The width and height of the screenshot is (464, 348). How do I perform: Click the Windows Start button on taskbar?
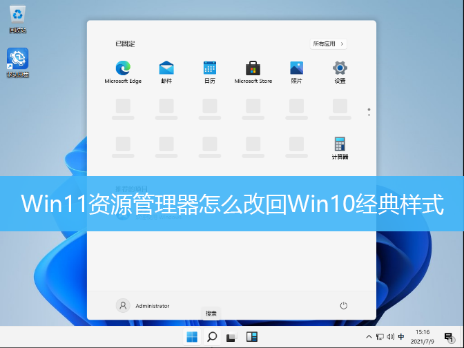(192, 337)
